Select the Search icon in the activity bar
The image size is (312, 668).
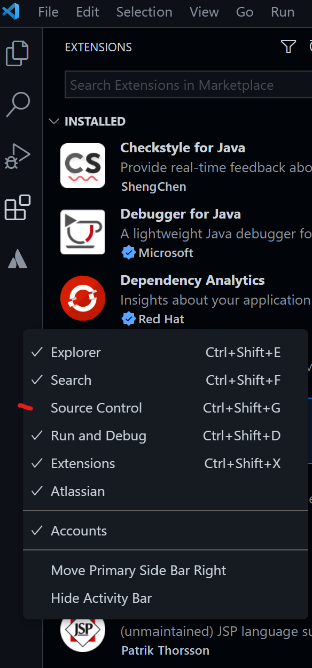pos(18,104)
